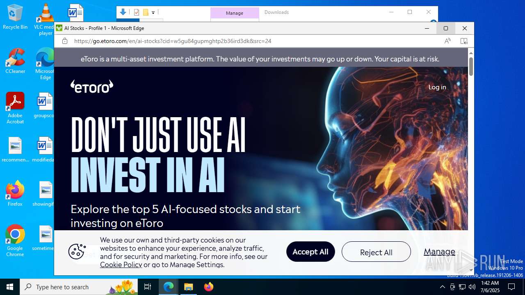Click the Log in link

[x=437, y=87]
